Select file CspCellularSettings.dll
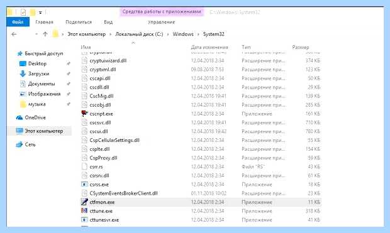390x233 pixels. point(114,140)
